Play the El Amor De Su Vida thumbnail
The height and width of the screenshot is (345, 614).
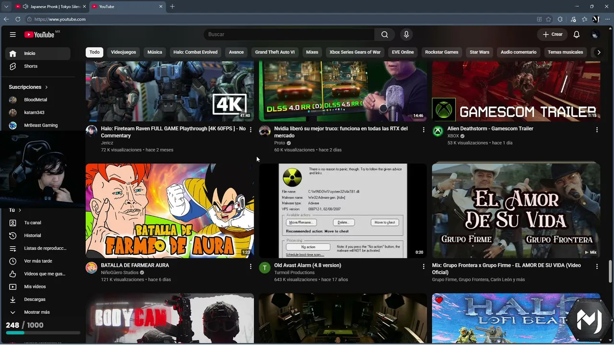pos(516,211)
